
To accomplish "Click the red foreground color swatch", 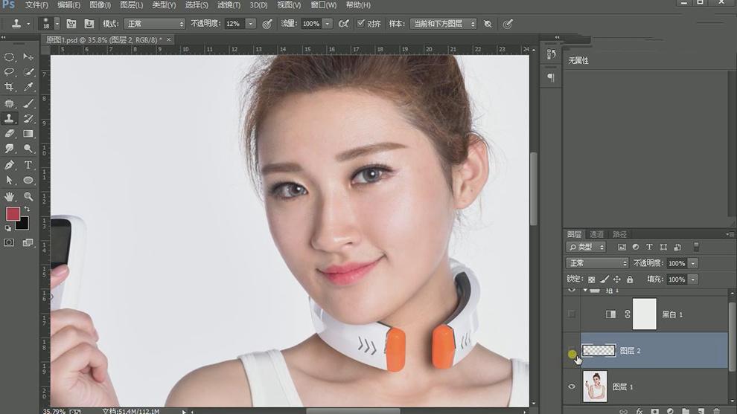I will coord(13,214).
